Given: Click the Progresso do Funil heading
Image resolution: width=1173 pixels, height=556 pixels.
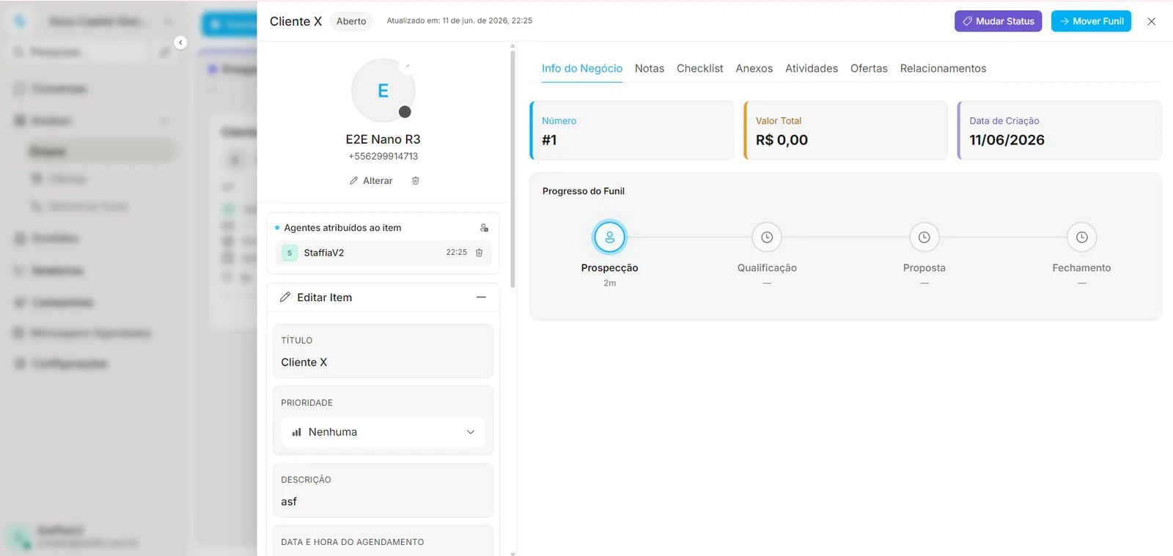Looking at the screenshot, I should (584, 191).
